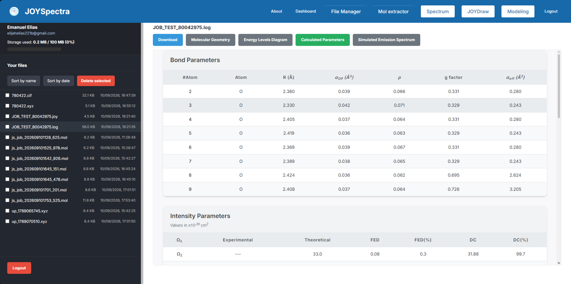571x284 pixels.
Task: Open file 780422.xyz
Action: point(23,106)
